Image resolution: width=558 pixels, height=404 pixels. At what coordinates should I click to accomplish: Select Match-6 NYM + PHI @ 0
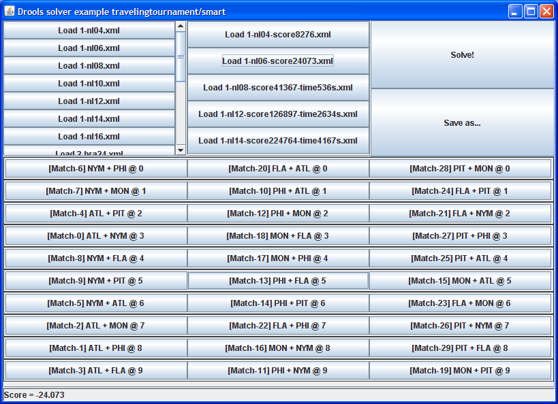[96, 169]
